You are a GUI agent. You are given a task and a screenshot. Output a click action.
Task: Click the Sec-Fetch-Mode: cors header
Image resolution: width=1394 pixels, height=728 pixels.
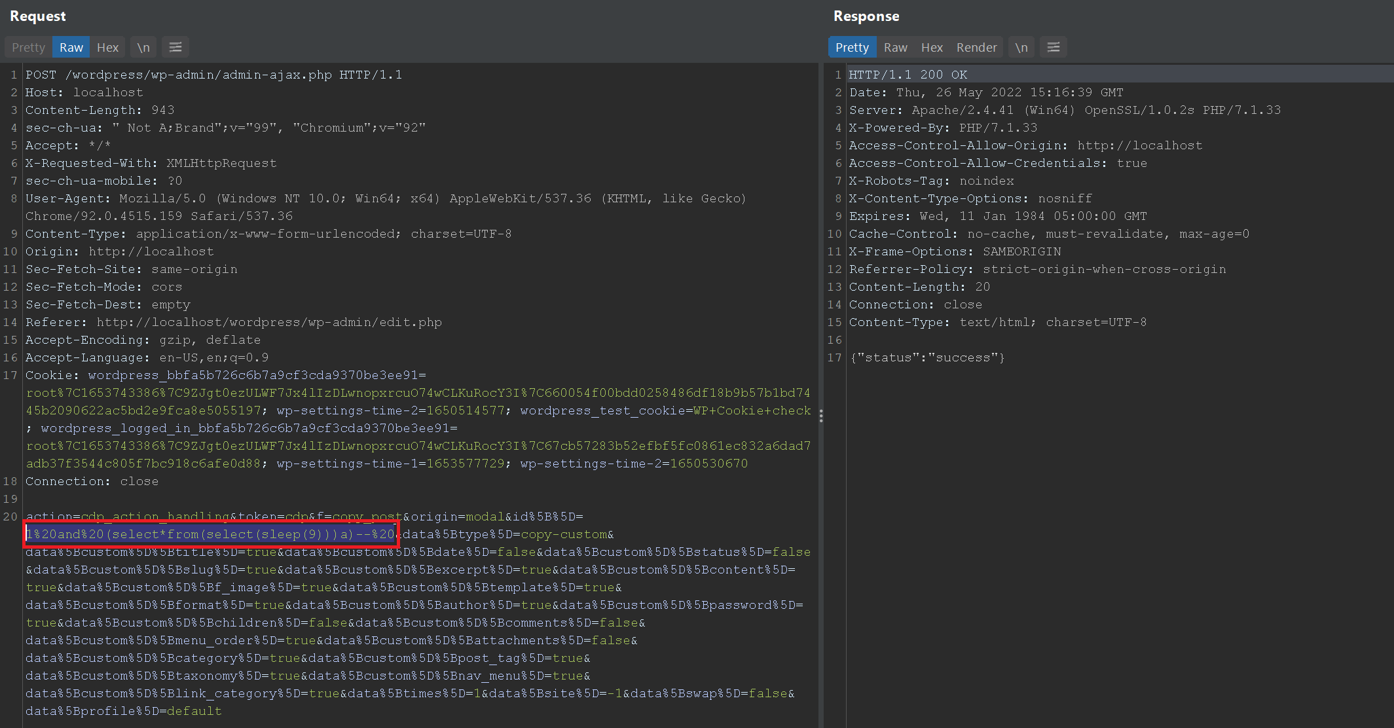(104, 287)
